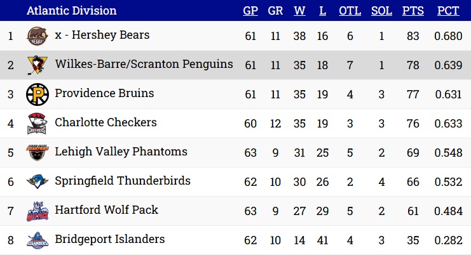Image resolution: width=471 pixels, height=255 pixels.
Task: Click the Hershey Bears team logo
Action: click(x=38, y=36)
